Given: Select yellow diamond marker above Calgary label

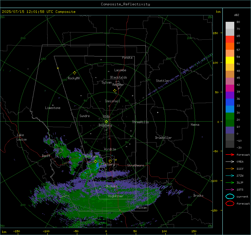Looking at the screenshot, I should tap(110, 161).
